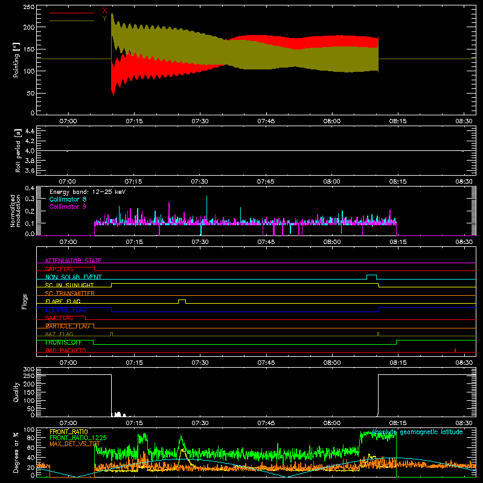Click the Normalized modulation axis title
The width and height of the screenshot is (483, 483).
(x=15, y=211)
